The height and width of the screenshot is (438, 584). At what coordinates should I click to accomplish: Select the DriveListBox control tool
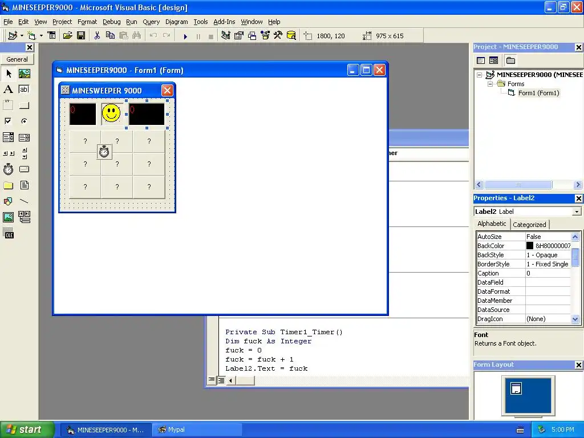[24, 169]
